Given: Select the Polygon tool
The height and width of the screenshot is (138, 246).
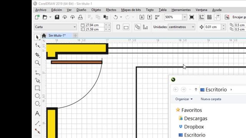Looking at the screenshot, I should (37, 103).
